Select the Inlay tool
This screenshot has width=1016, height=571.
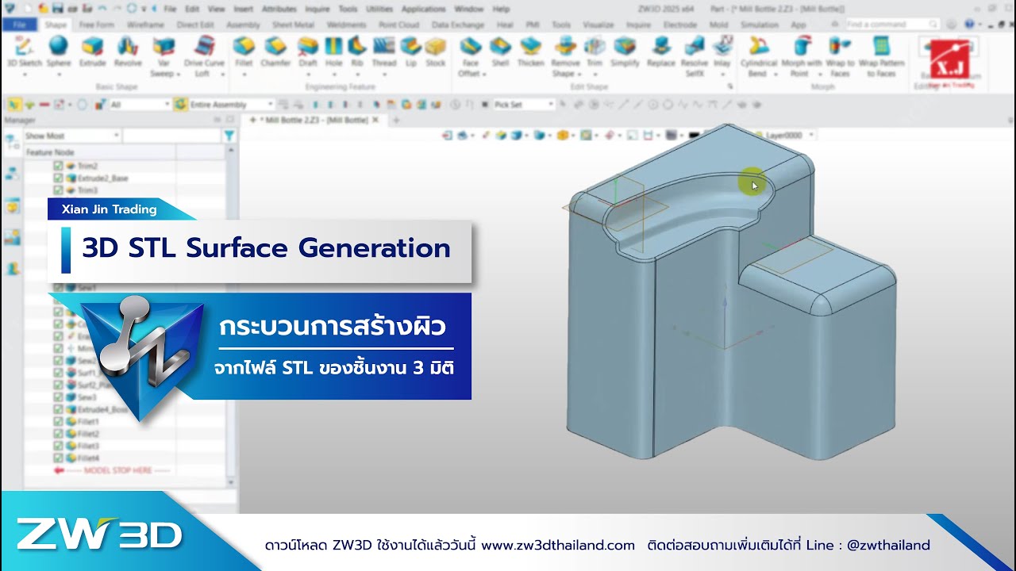pyautogui.click(x=722, y=51)
